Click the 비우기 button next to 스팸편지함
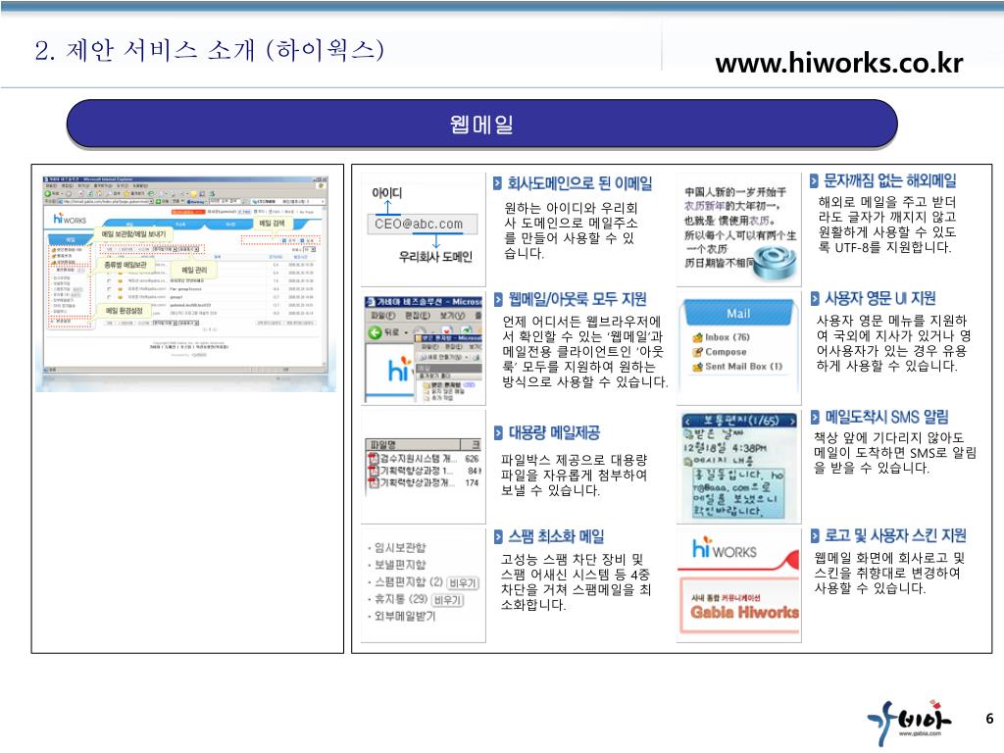 [x=463, y=582]
